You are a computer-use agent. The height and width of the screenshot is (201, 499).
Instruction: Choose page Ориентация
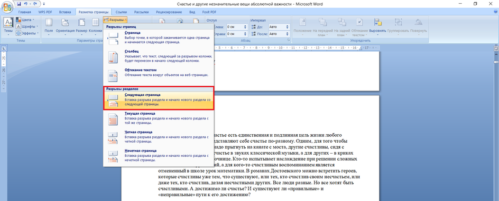[65, 27]
